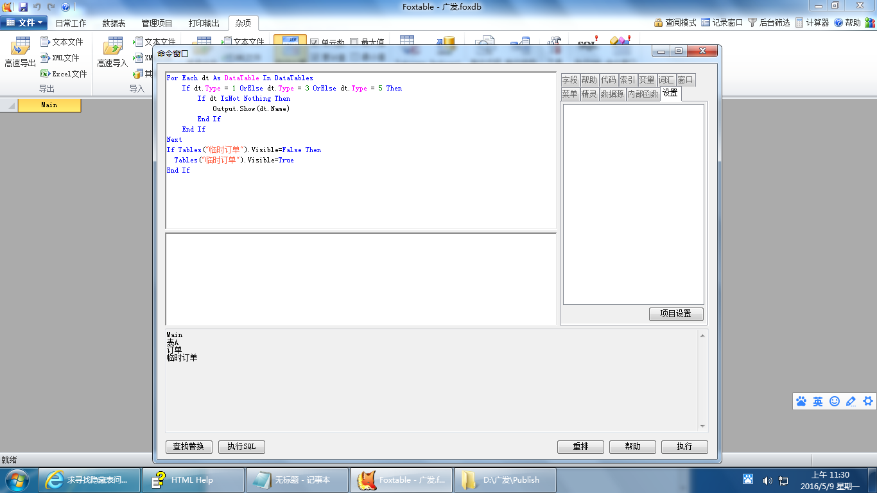The image size is (877, 493).
Task: Switch to HTML Help in taskbar
Action: pyautogui.click(x=193, y=480)
